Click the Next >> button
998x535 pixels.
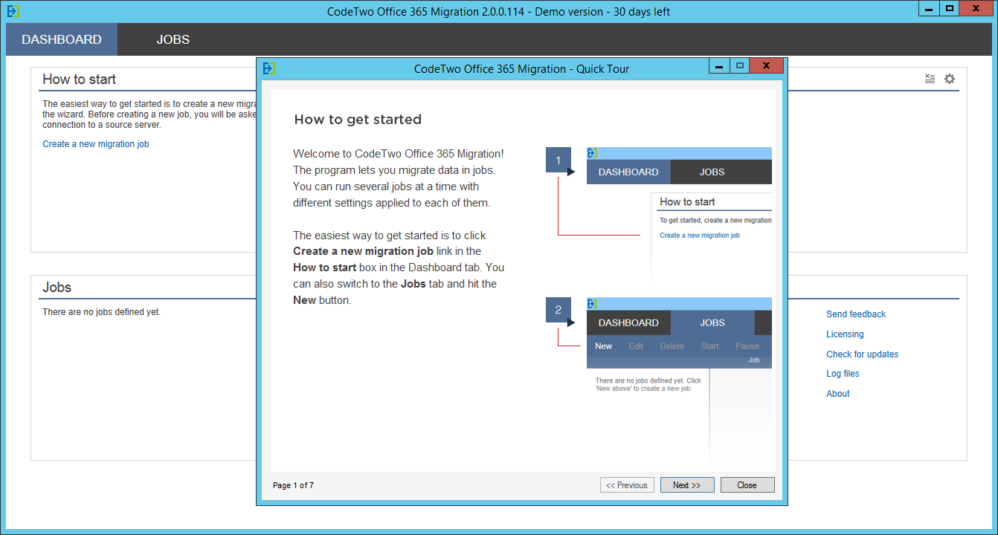(x=687, y=485)
